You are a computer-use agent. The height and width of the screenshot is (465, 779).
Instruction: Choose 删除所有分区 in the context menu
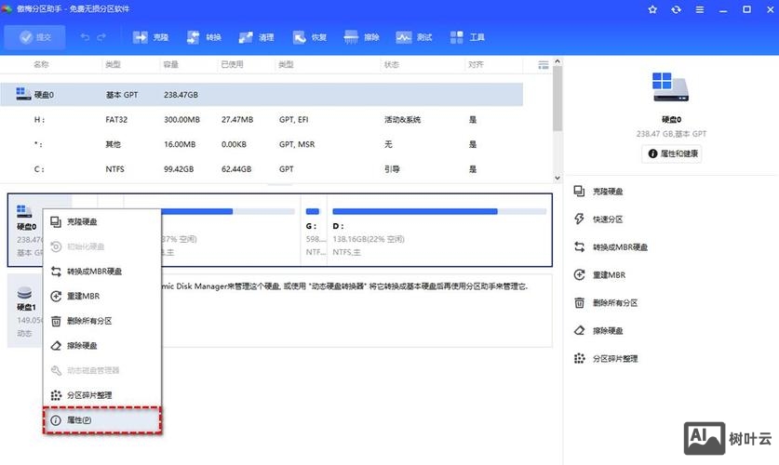(x=101, y=321)
